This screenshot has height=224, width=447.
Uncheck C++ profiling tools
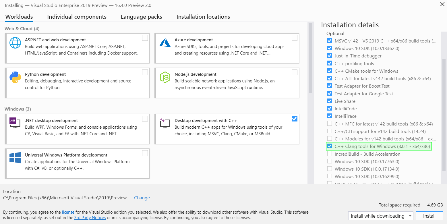[x=330, y=63]
